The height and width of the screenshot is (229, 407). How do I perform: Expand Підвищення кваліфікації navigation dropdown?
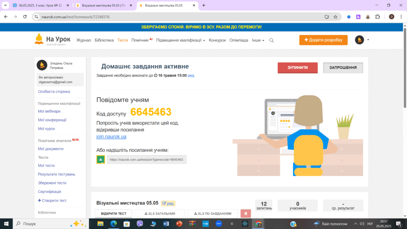pos(181,40)
